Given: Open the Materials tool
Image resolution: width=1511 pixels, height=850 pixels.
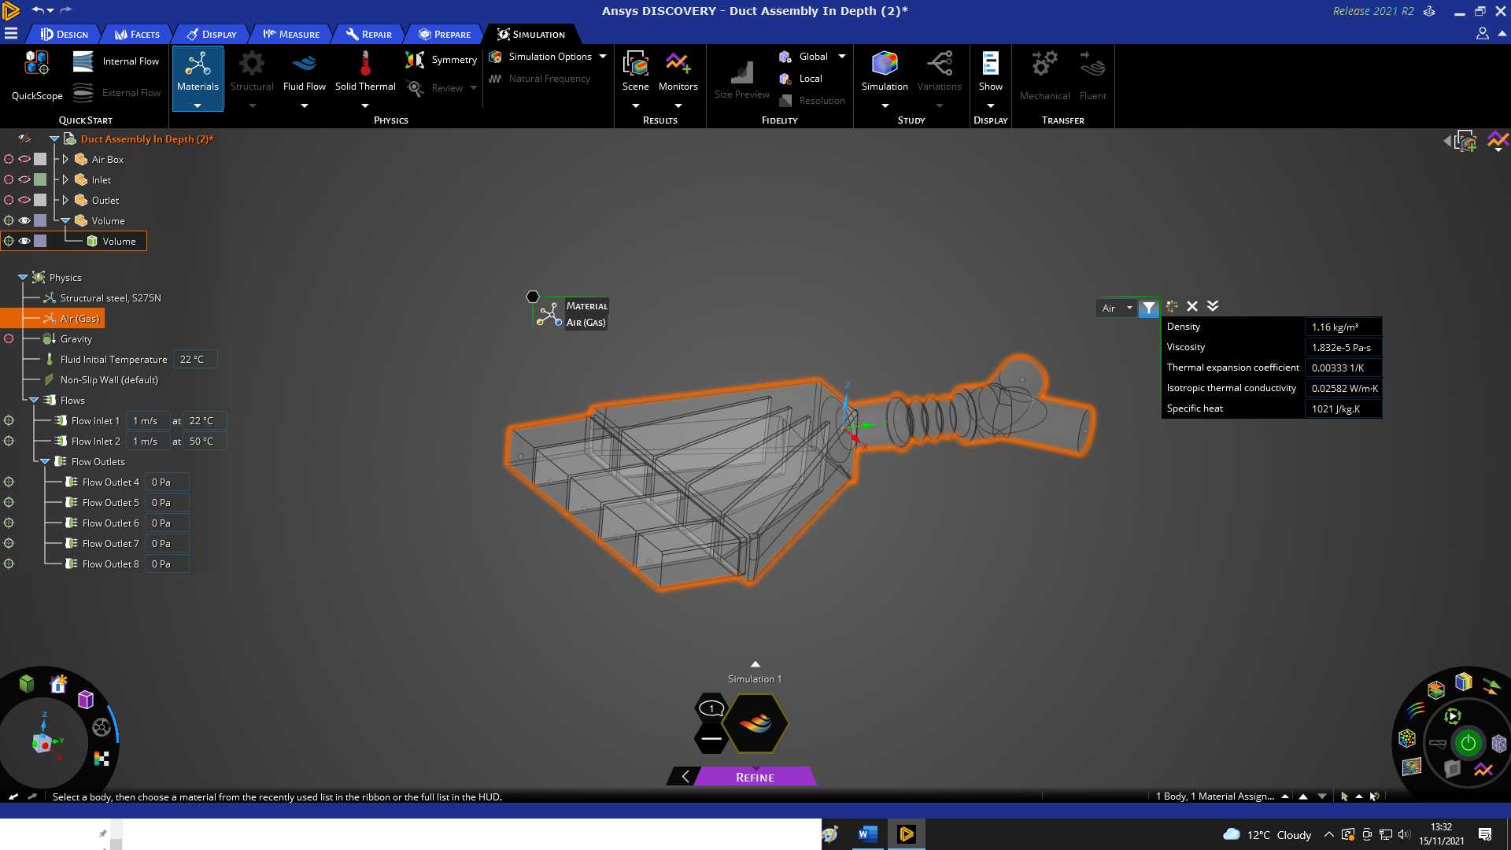Looking at the screenshot, I should pyautogui.click(x=198, y=77).
